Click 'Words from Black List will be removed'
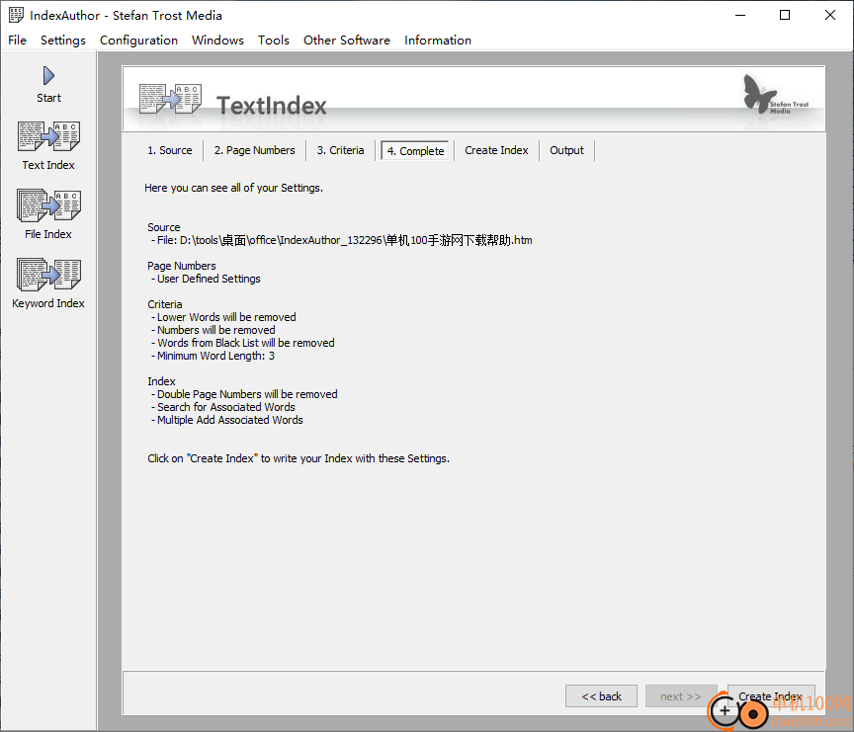The width and height of the screenshot is (854, 732). point(243,343)
